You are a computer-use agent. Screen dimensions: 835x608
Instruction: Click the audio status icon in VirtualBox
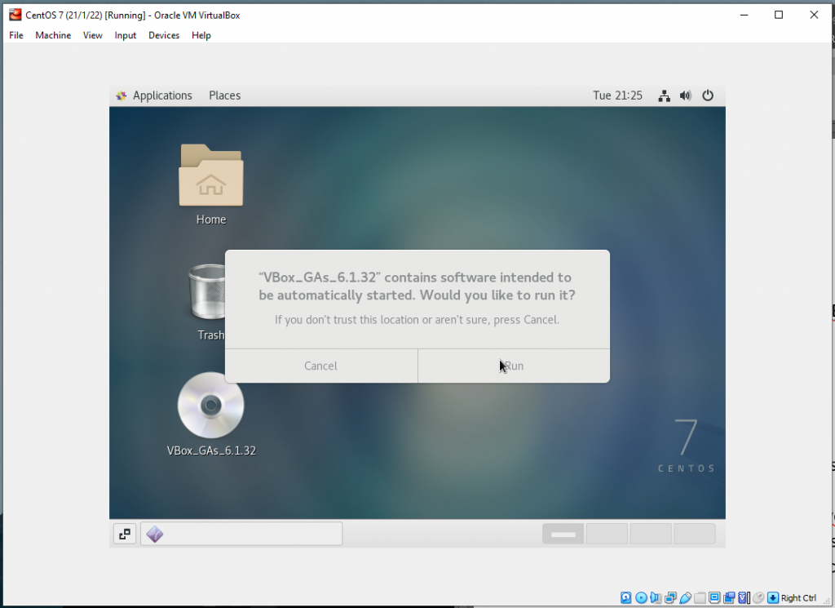tap(656, 598)
